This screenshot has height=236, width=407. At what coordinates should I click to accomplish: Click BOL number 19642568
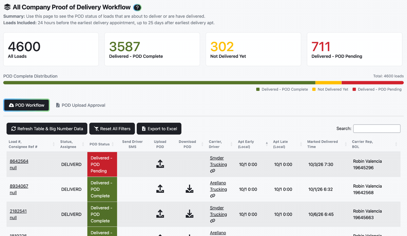[x=363, y=192]
